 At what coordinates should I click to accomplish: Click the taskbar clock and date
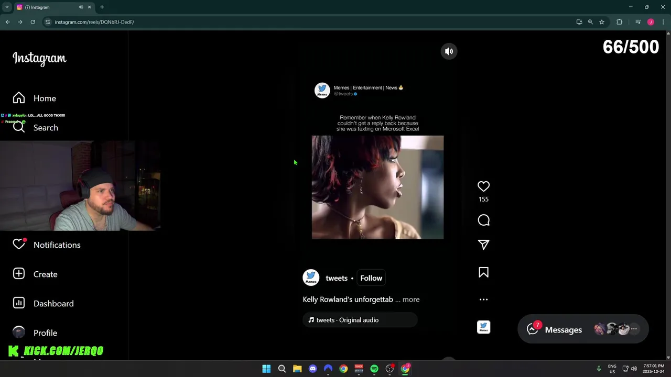653,369
